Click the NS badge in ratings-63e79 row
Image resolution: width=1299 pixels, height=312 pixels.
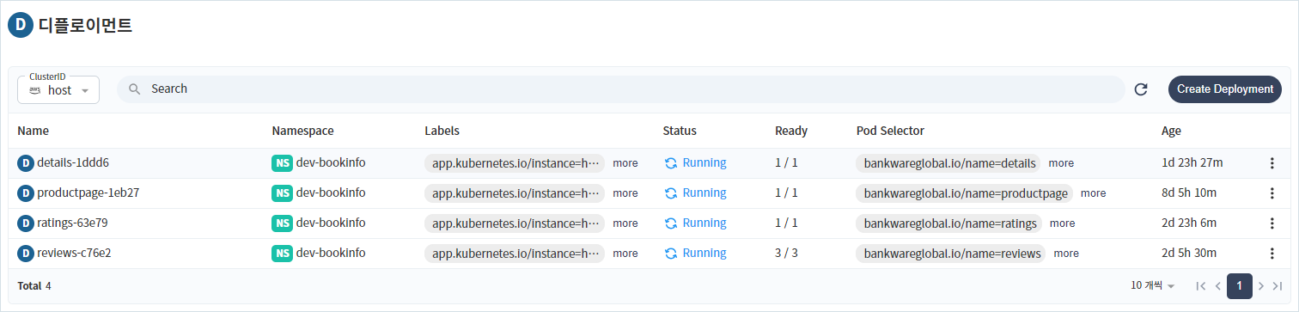point(282,223)
